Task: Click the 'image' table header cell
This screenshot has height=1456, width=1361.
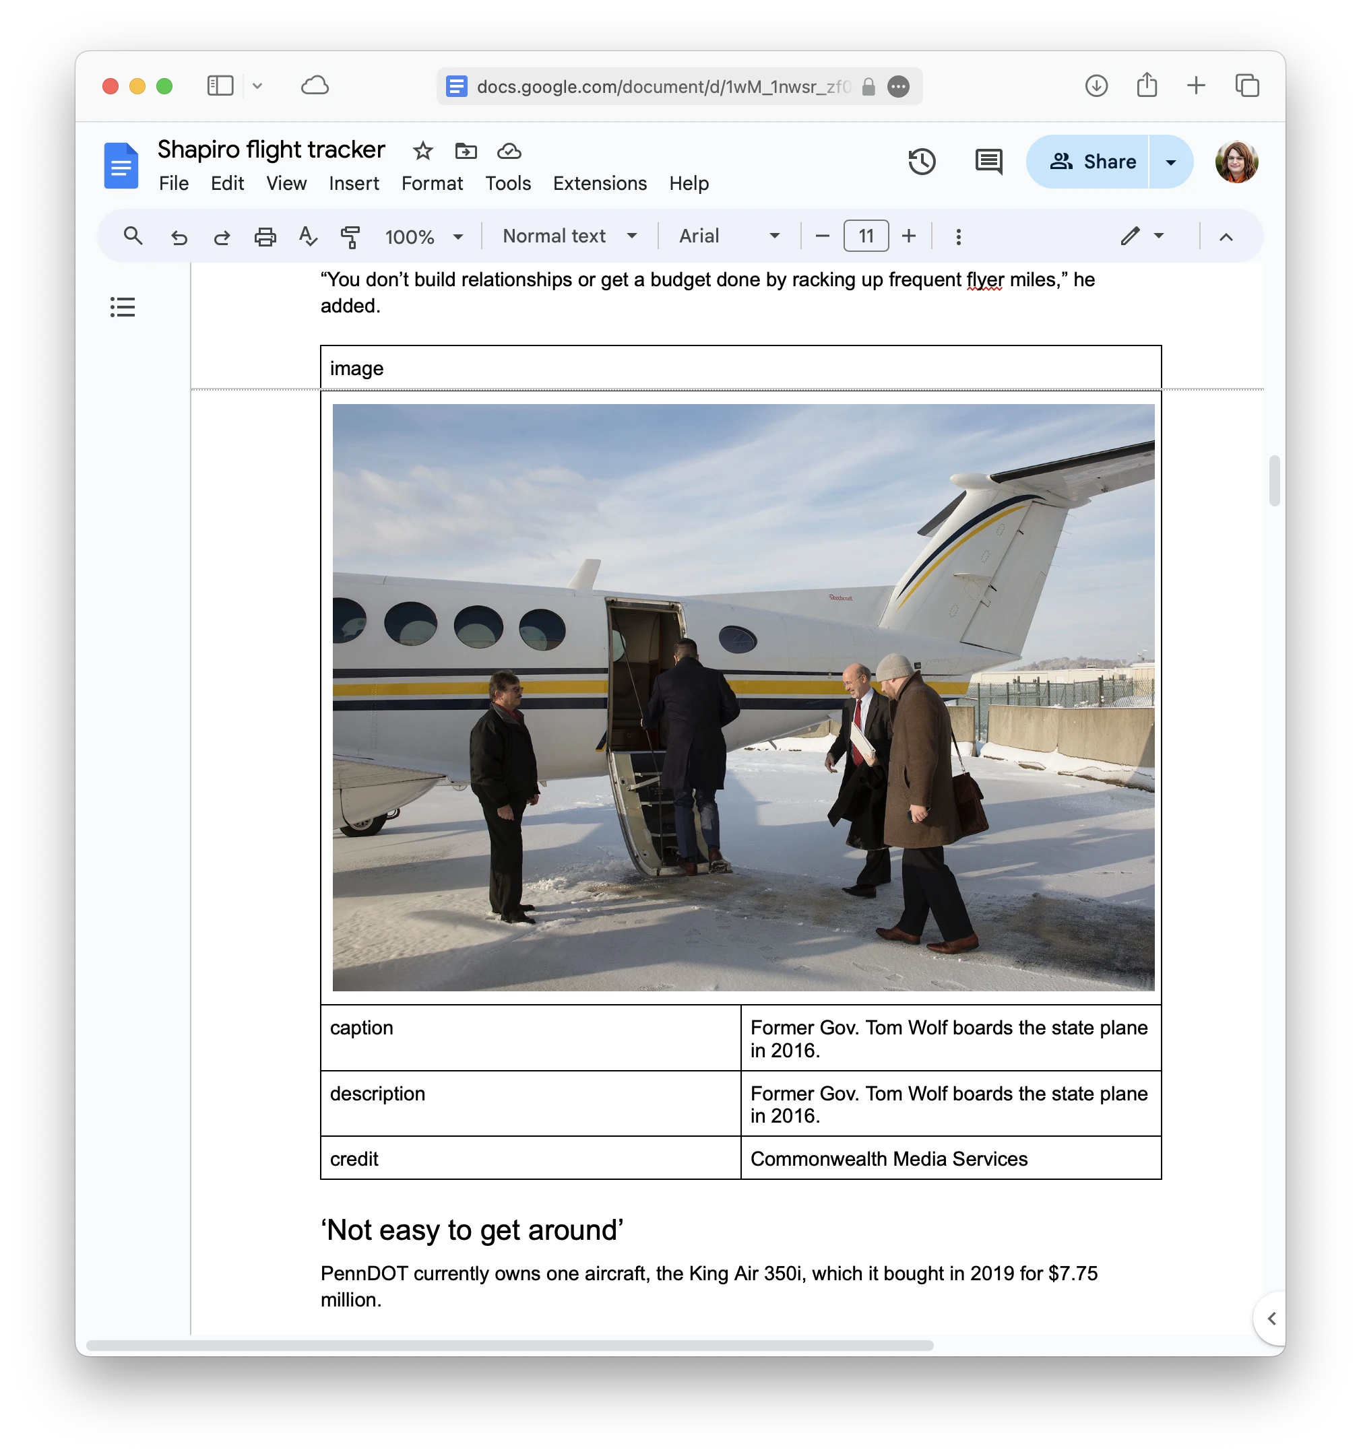Action: tap(740, 368)
